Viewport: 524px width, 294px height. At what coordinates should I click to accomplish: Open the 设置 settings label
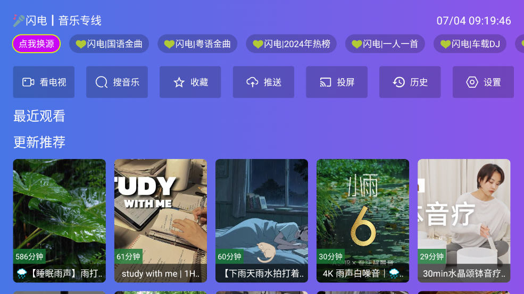[x=492, y=82]
